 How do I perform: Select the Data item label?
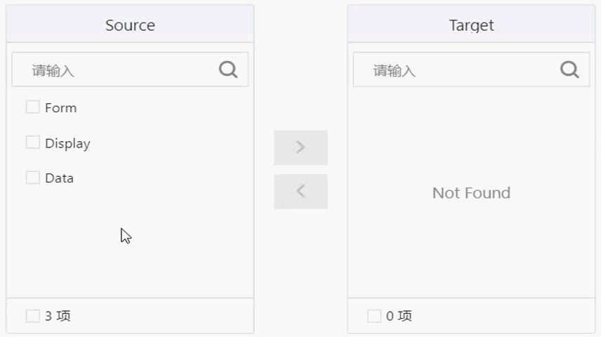point(59,178)
